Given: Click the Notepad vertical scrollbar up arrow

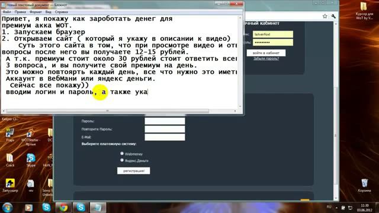Looking at the screenshot, I should (x=240, y=18).
